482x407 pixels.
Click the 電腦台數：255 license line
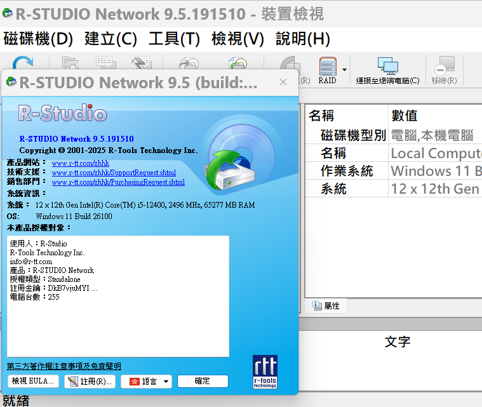[x=35, y=297]
